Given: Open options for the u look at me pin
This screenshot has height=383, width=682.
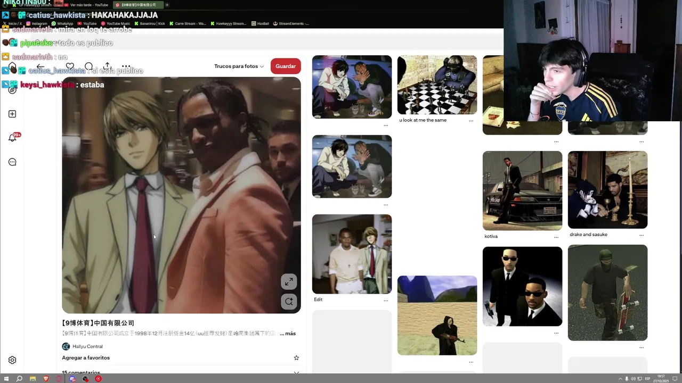Looking at the screenshot, I should 471,121.
